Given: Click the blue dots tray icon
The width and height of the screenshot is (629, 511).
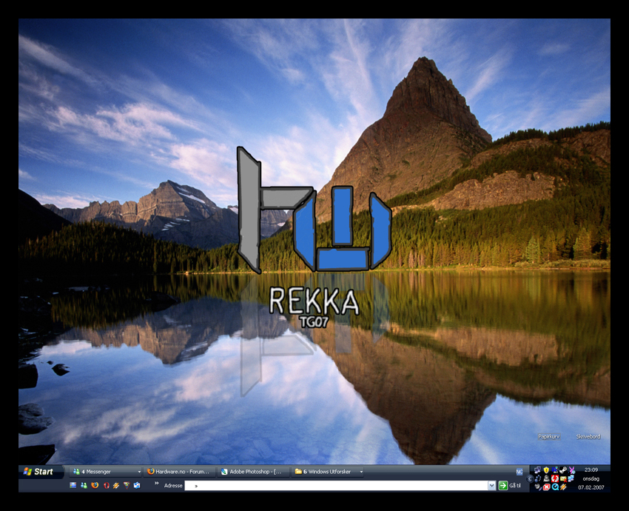Looking at the screenshot, I should coord(537,478).
